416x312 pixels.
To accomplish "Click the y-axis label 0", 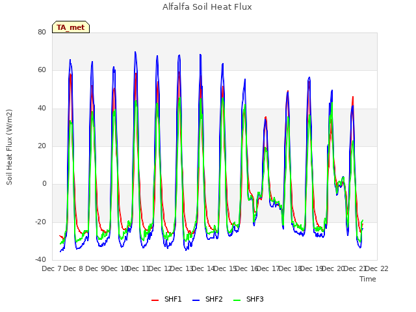I will click(44, 183).
